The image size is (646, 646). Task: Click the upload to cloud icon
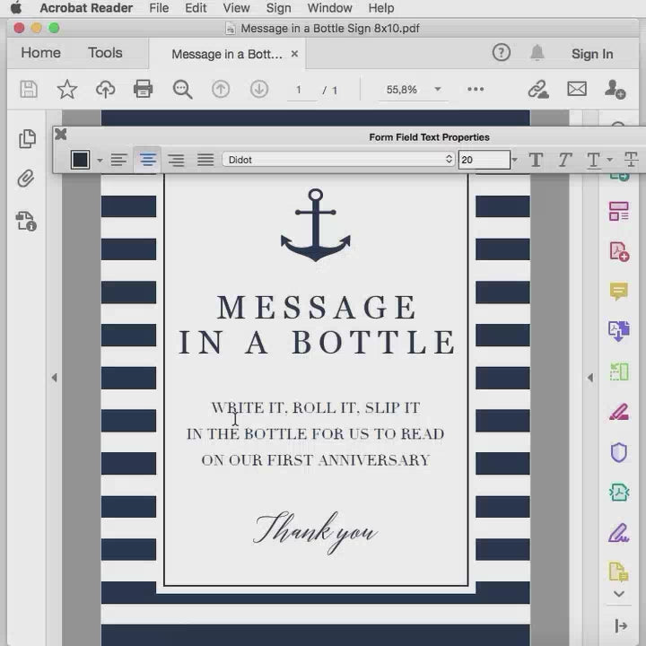(105, 89)
